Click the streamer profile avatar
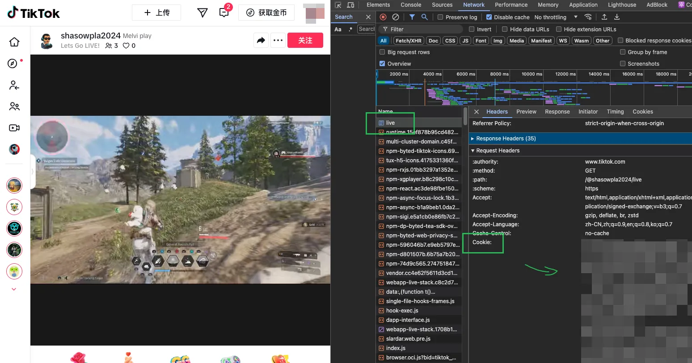The image size is (692, 363). pos(47,41)
